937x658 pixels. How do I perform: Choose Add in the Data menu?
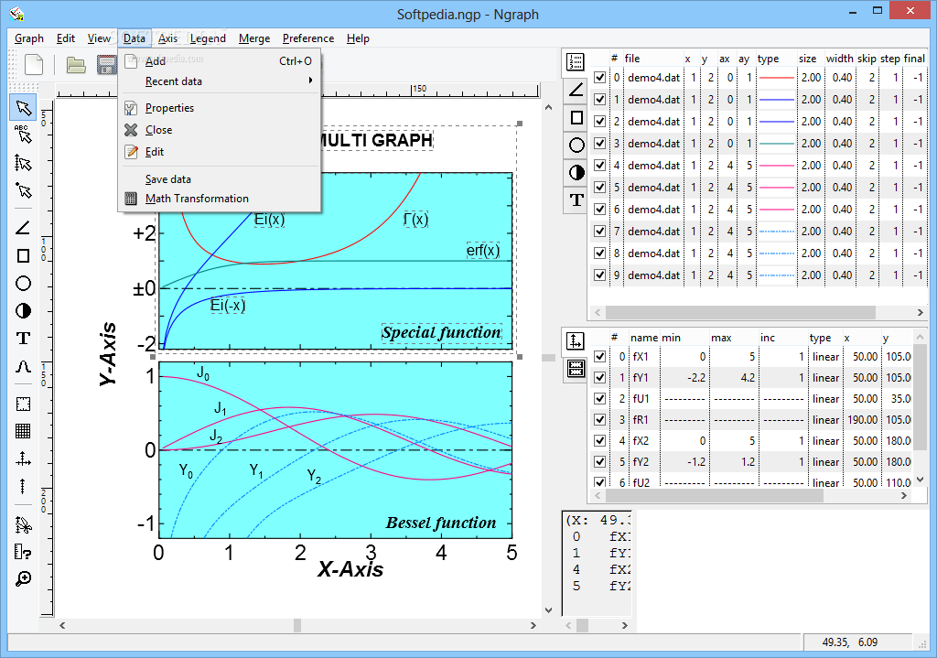(x=220, y=61)
